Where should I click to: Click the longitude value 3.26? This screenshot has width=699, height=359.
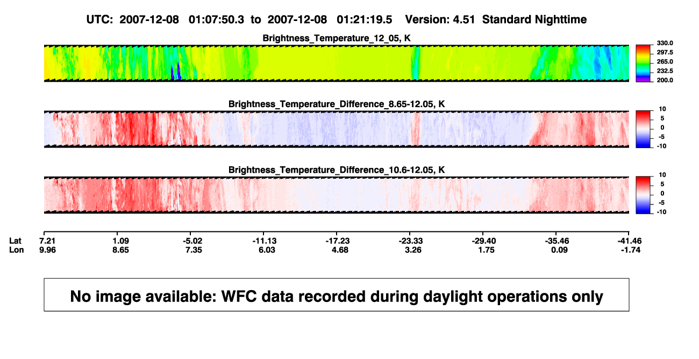(413, 250)
